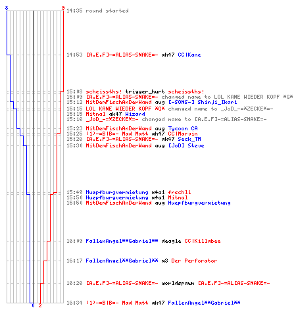The image size is (296, 329).
Task: Click CC|Killabee name at 16:09
Action: (203, 241)
